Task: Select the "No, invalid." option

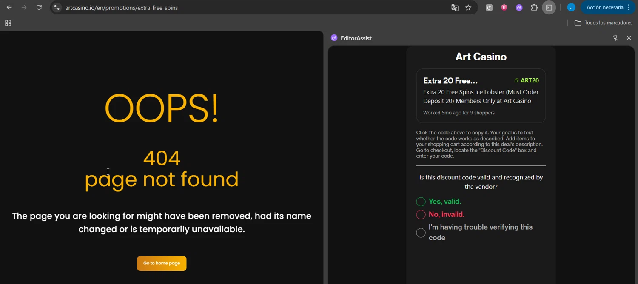Action: click(421, 215)
